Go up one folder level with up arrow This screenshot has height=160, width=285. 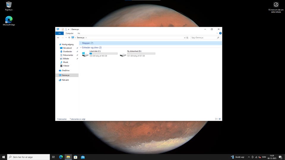(69, 38)
